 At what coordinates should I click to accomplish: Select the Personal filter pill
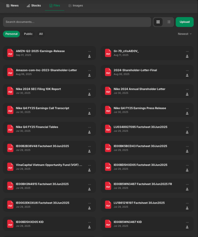[x=12, y=34]
